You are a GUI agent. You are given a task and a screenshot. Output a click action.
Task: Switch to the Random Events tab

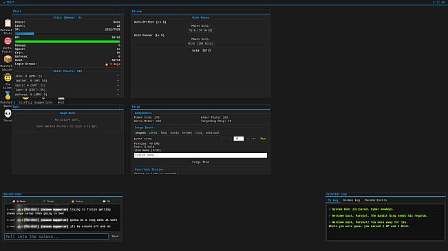pos(376,200)
